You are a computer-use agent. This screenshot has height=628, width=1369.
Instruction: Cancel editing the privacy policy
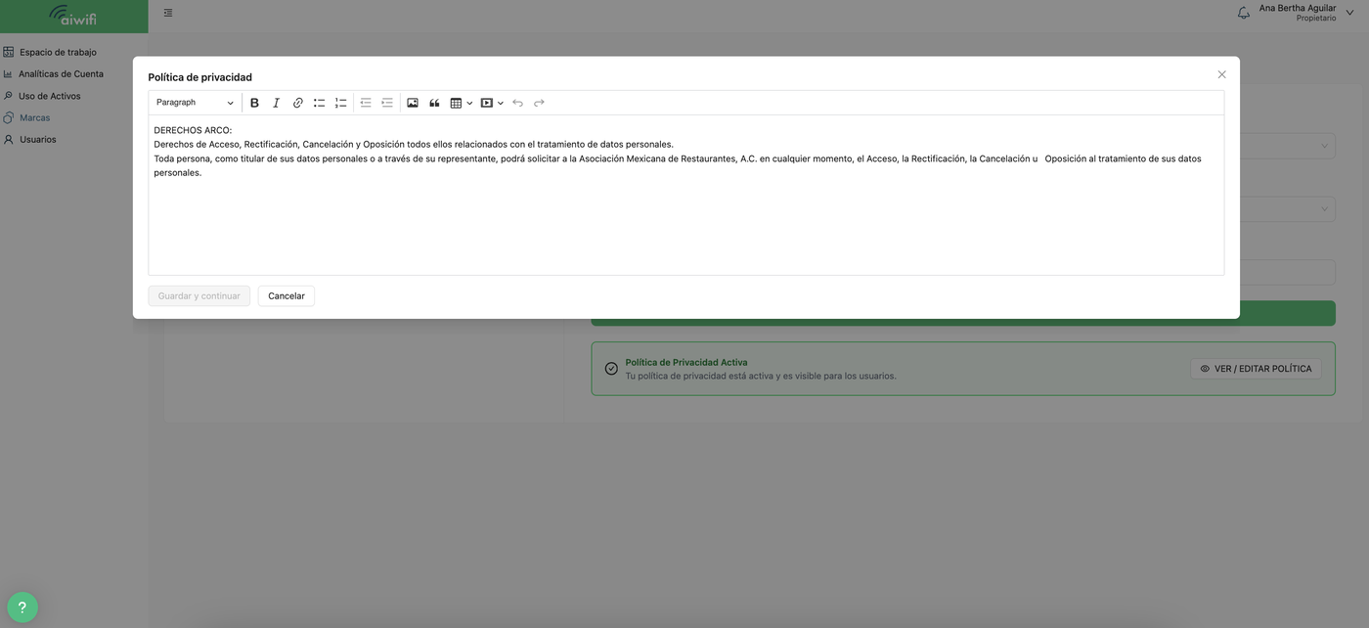[287, 296]
